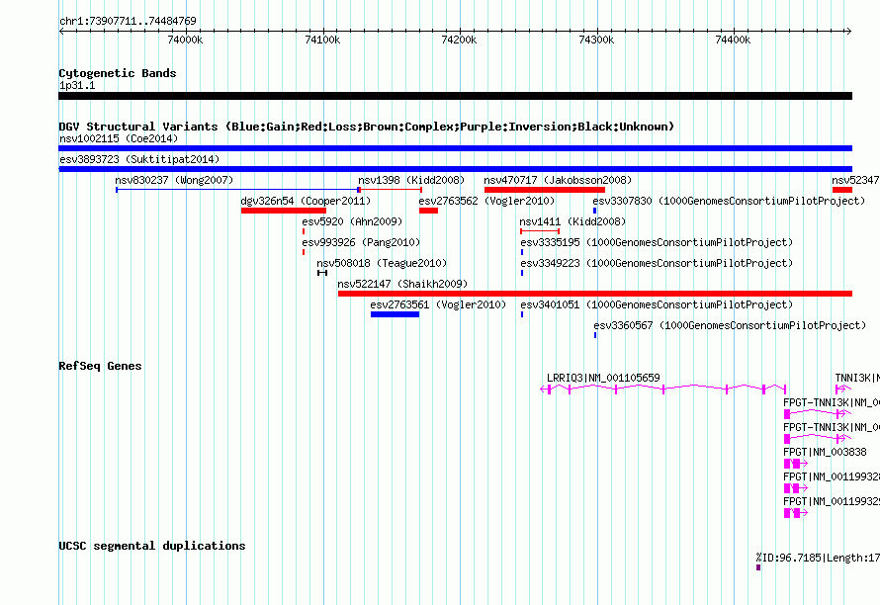This screenshot has height=605, width=880.
Task: Select the nsv830237 (Wong2007) variant label
Action: click(x=174, y=180)
